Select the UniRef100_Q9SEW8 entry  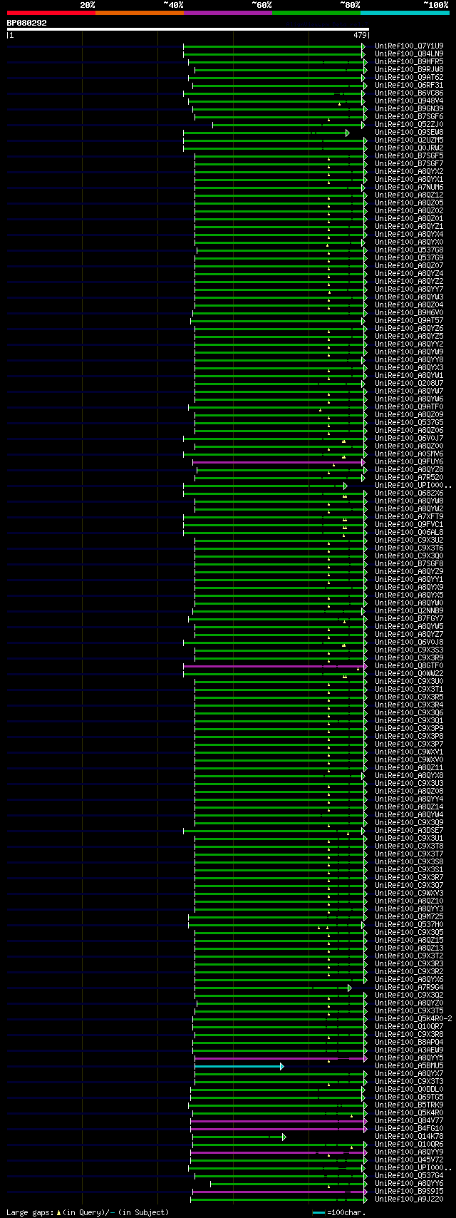coord(409,132)
